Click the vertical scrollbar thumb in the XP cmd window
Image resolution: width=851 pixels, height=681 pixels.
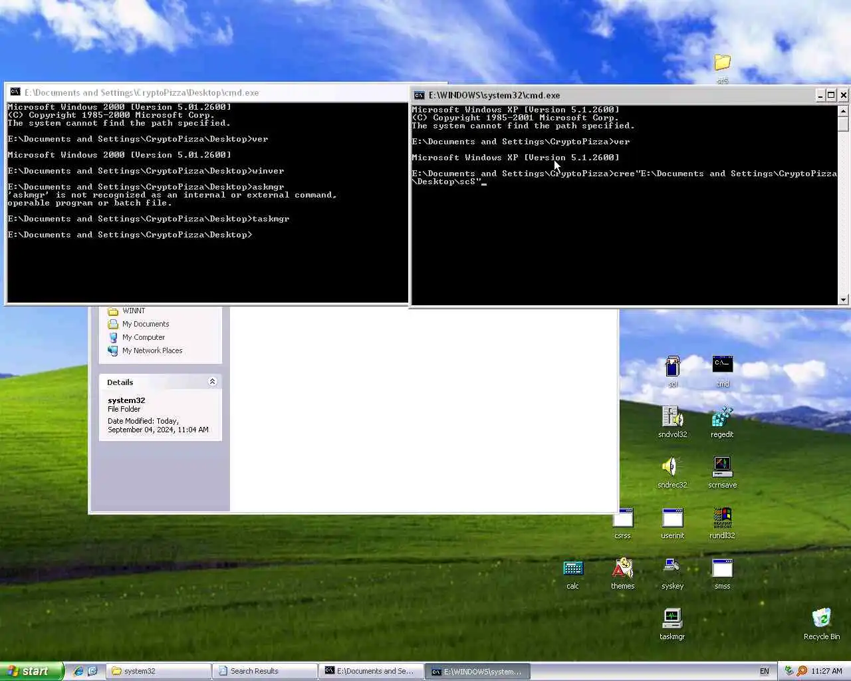tap(843, 124)
